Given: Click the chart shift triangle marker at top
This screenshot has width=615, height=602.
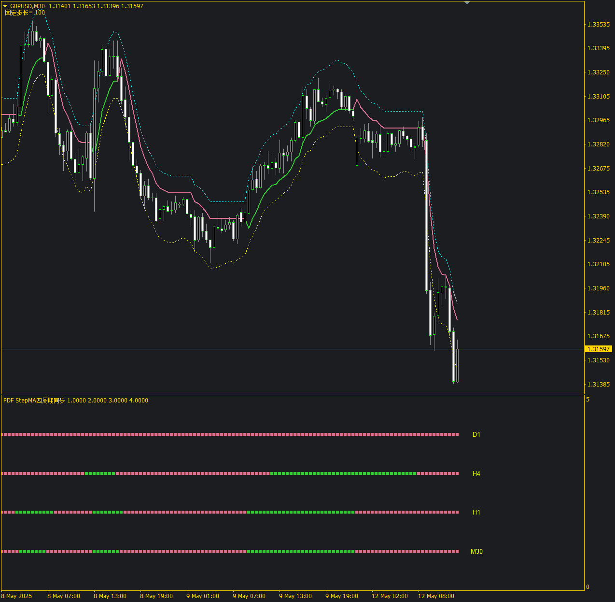Looking at the screenshot, I should click(x=467, y=3).
